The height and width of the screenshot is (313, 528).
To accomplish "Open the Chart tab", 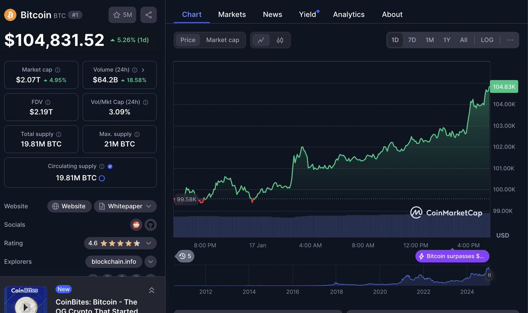I will [x=192, y=14].
